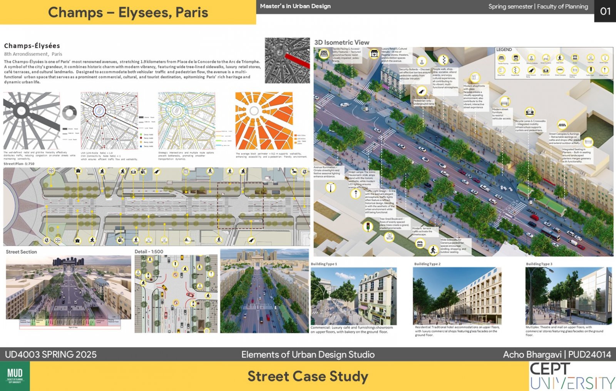The width and height of the screenshot is (616, 391).
Task: Click the Luxury Retail icon in the legend
Action: tap(516, 58)
